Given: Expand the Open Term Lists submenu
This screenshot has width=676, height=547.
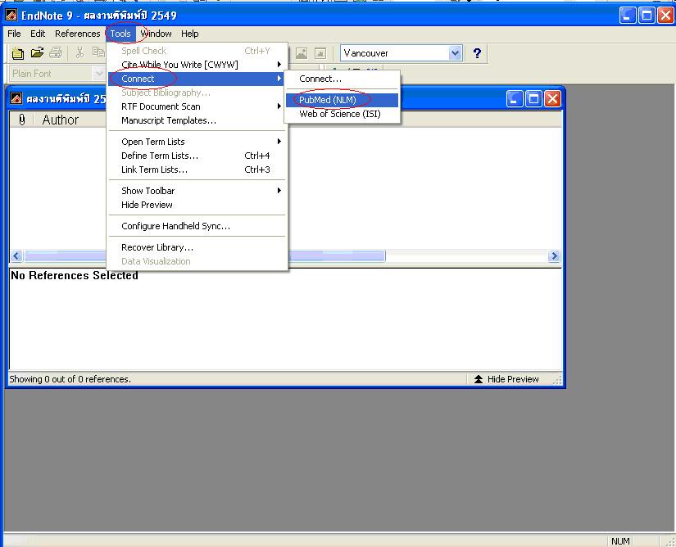Looking at the screenshot, I should point(279,142).
